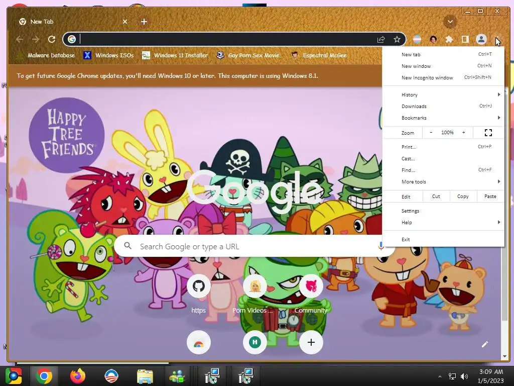Click the striped flag extension icon
The width and height of the screenshot is (514, 386).
point(417,39)
